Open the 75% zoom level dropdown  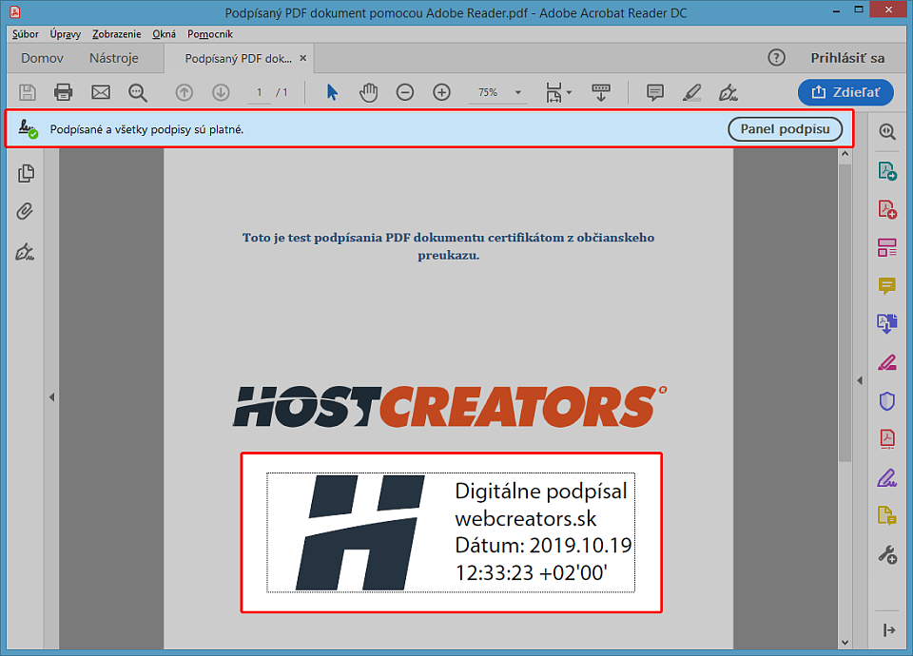[x=496, y=92]
